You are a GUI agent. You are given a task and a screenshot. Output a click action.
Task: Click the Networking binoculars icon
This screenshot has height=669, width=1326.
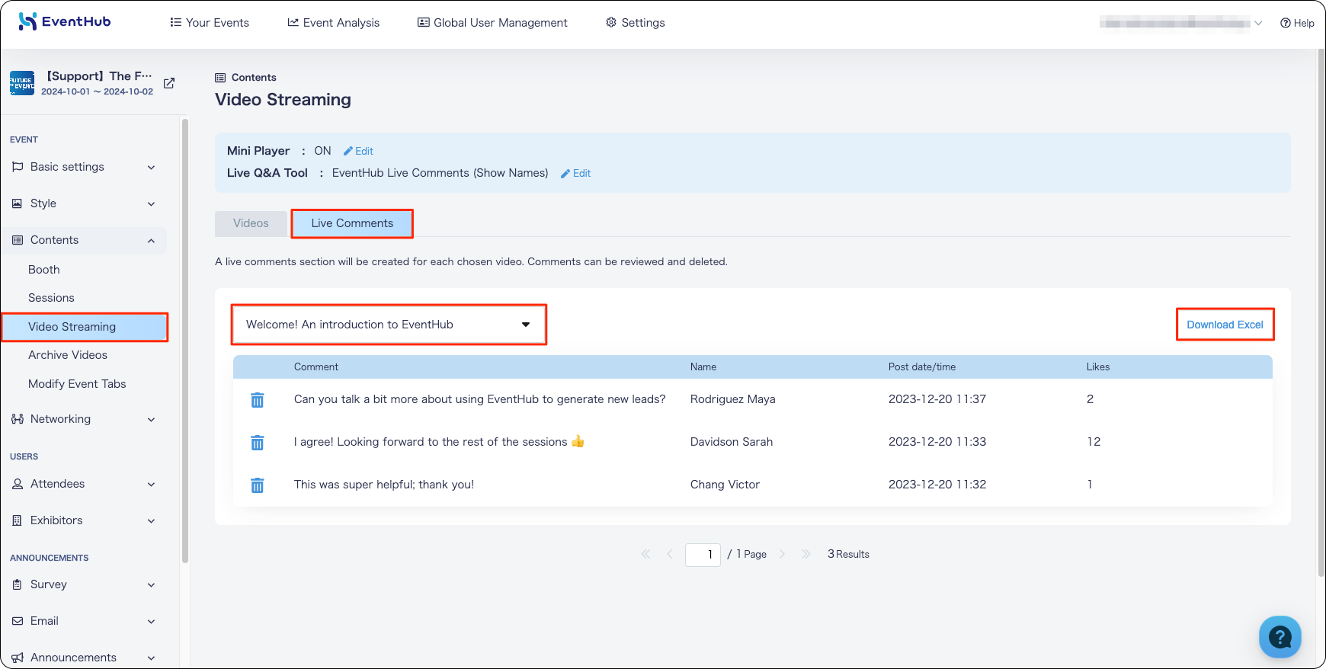pos(18,419)
